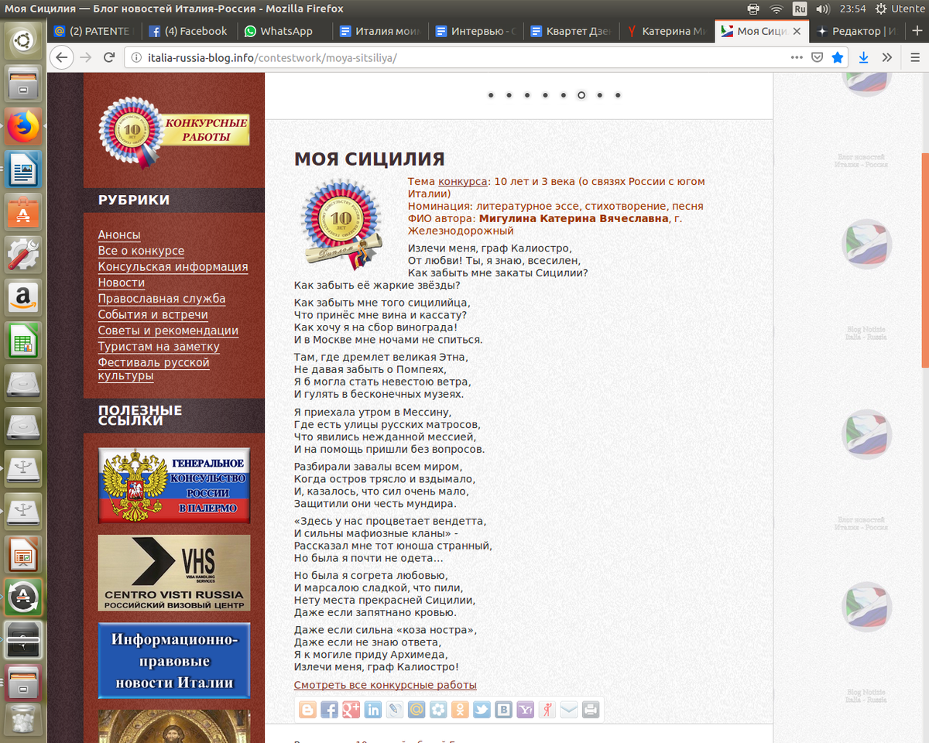Switch to the Интервью tab
Screen dimensions: 929x743
475,31
